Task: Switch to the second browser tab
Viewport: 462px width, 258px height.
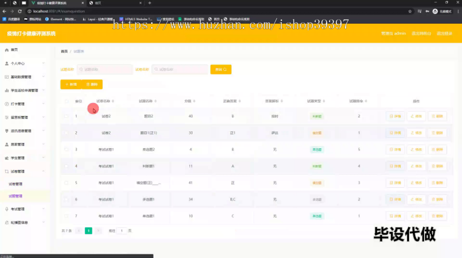Action: point(115,3)
